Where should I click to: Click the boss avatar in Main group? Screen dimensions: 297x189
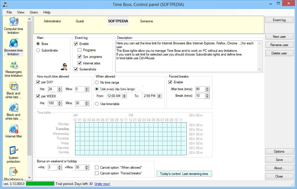click(65, 67)
